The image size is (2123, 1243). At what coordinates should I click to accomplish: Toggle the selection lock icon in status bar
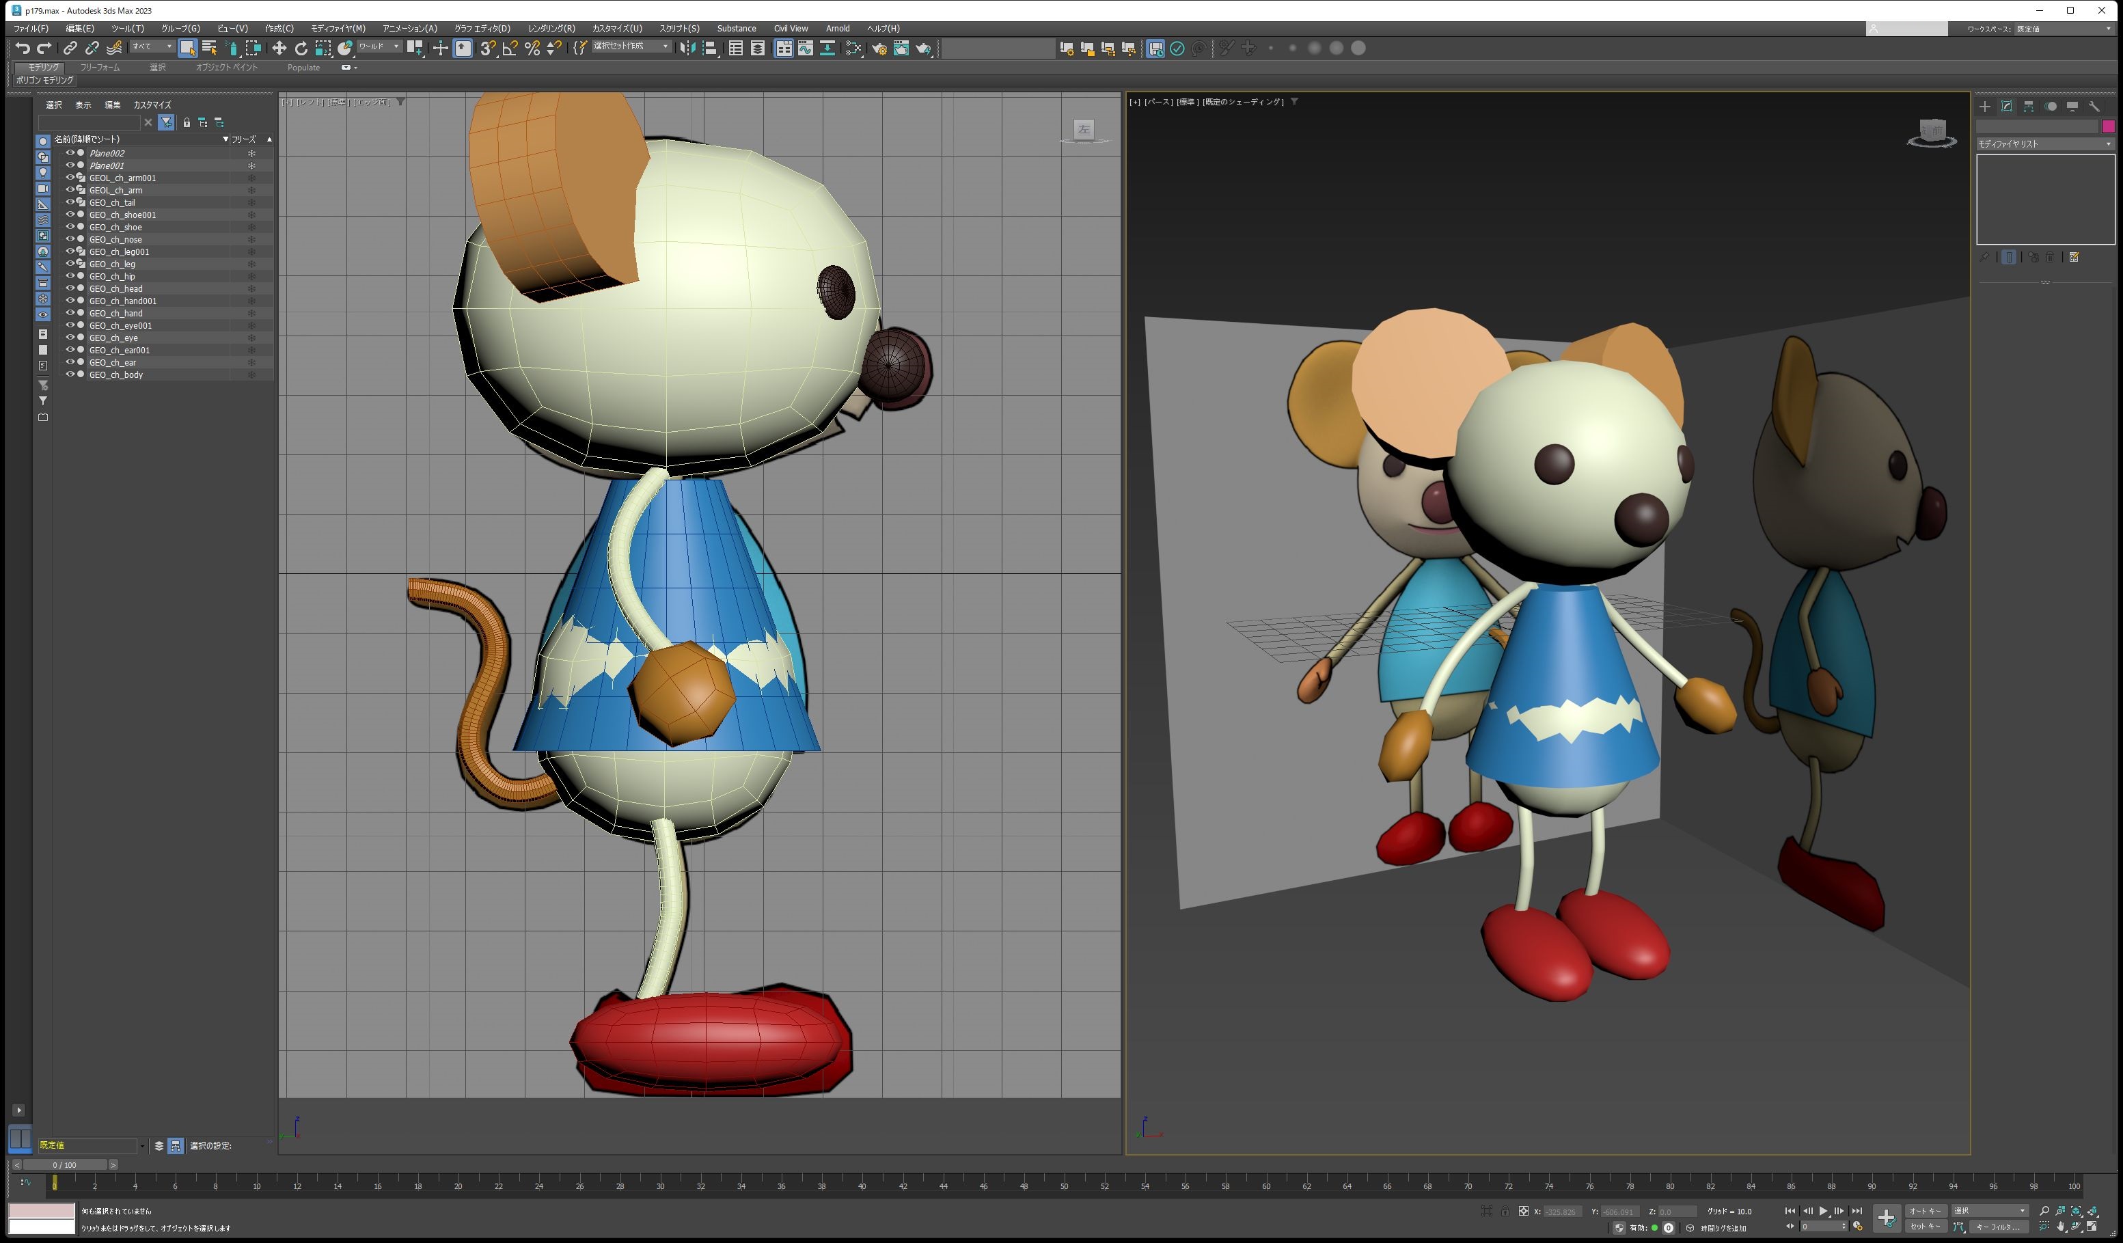[1505, 1212]
